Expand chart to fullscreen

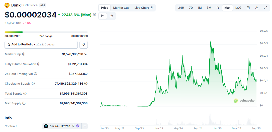coord(265,8)
